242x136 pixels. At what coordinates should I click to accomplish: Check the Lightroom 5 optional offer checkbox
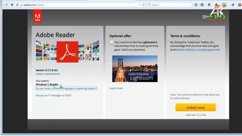click(112, 42)
